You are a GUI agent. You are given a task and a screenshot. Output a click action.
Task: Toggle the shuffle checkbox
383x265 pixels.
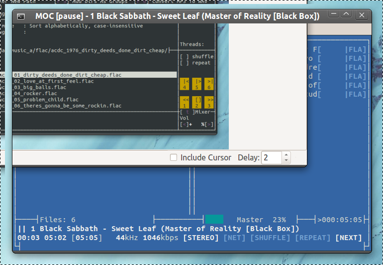click(185, 56)
